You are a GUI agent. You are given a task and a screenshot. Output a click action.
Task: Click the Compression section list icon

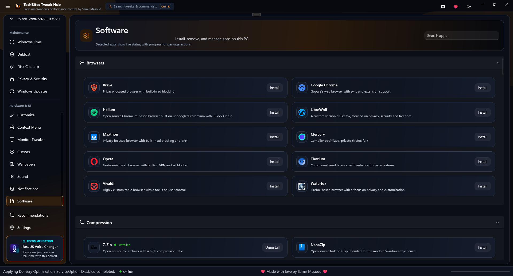(x=82, y=222)
